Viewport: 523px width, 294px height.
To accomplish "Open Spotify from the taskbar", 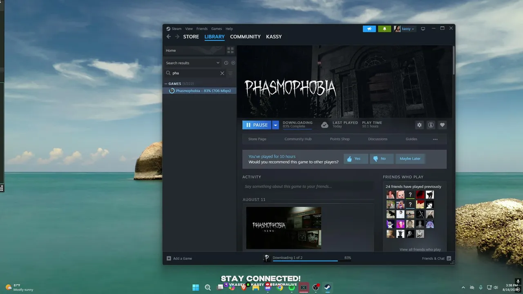I will pos(292,287).
